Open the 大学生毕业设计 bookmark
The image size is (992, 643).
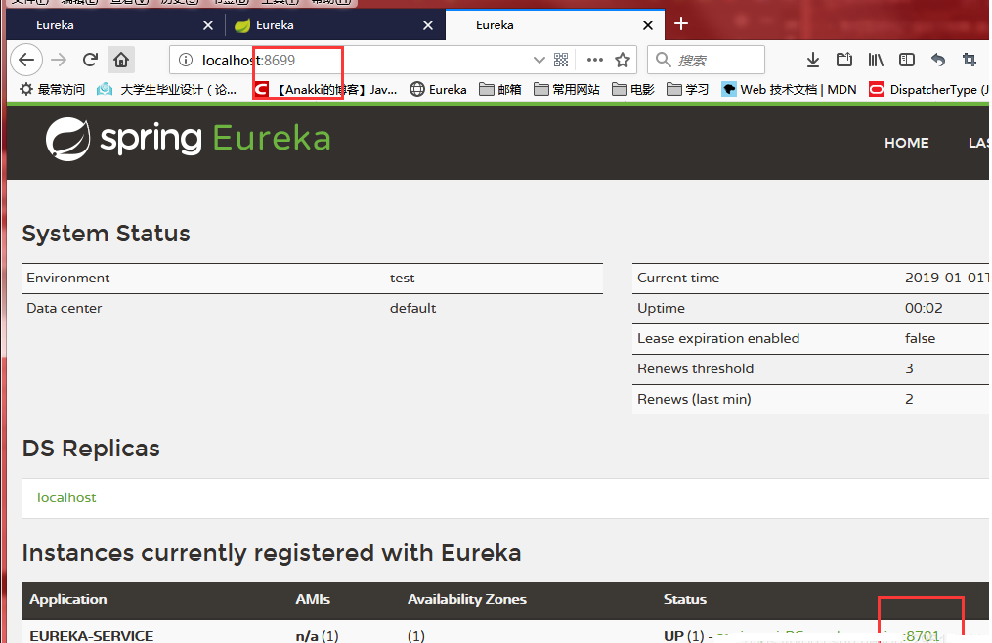pyautogui.click(x=166, y=90)
